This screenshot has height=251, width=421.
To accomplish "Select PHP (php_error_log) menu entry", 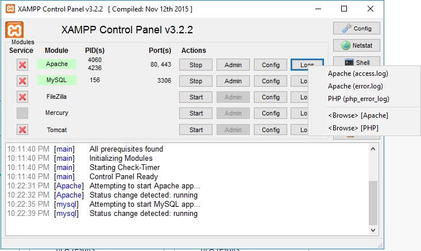I will coord(364,99).
